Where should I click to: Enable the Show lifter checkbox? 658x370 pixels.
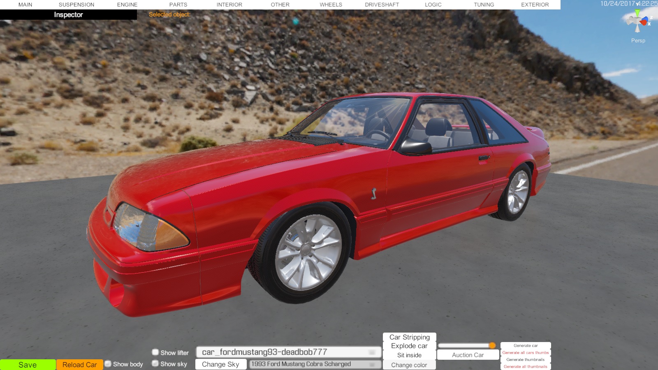(x=155, y=352)
